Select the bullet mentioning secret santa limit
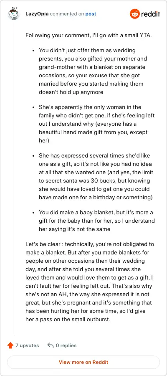The image size is (167, 376). click(x=96, y=176)
